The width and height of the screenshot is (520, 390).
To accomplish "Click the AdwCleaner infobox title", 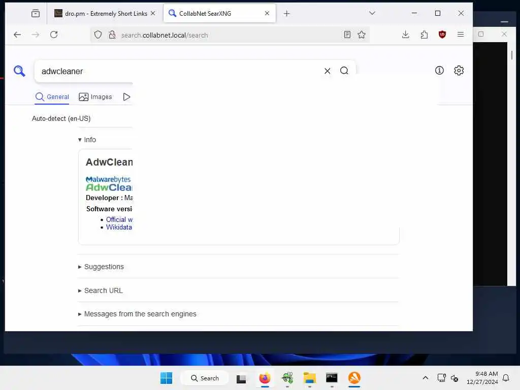I will point(109,162).
